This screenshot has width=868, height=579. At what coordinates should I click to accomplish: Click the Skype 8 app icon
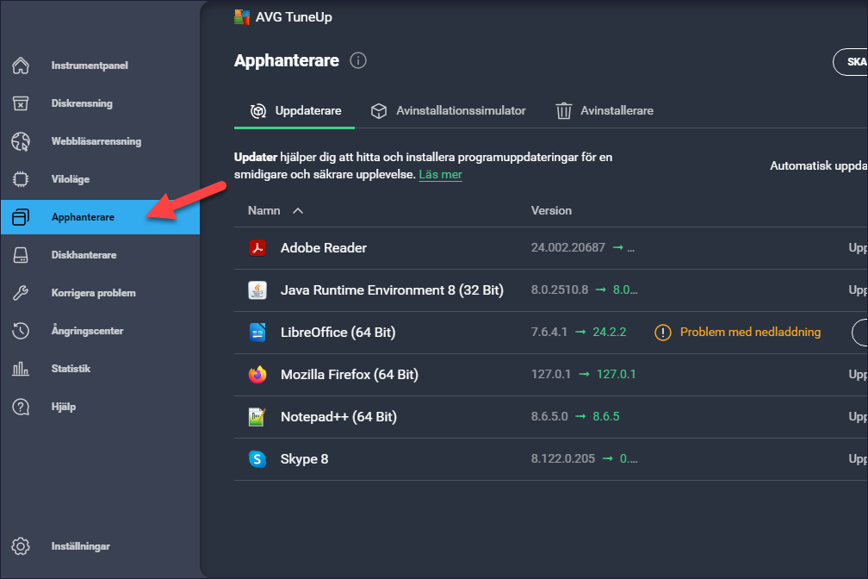pyautogui.click(x=257, y=458)
